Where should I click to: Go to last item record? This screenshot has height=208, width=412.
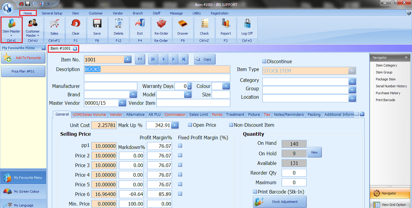coord(183,59)
